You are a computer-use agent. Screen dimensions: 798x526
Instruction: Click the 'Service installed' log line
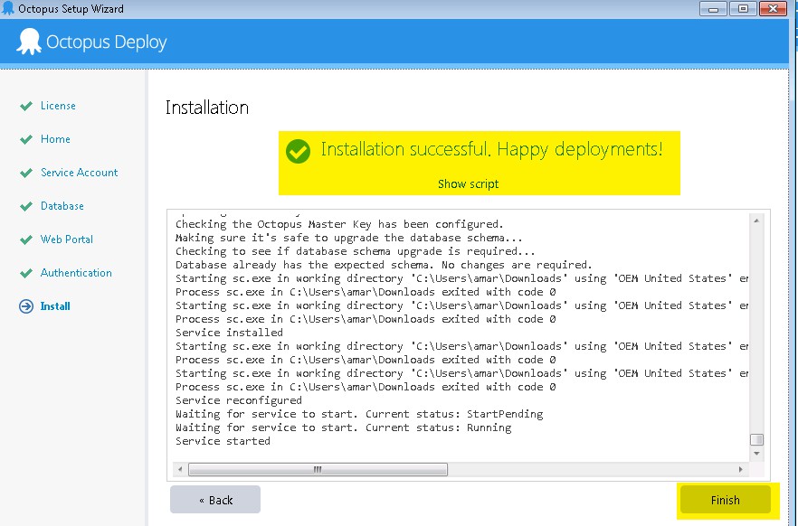pos(229,333)
